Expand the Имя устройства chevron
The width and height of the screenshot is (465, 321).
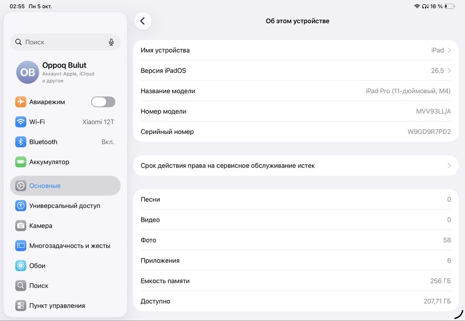click(x=449, y=50)
